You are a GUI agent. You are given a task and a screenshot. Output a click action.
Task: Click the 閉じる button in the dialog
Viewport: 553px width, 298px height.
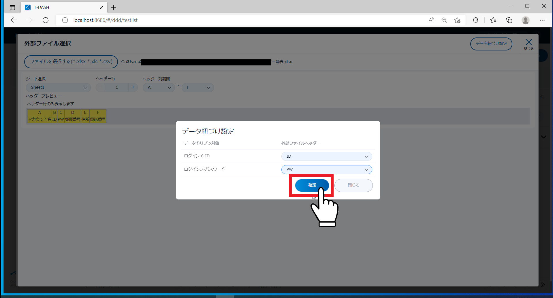[x=353, y=185]
